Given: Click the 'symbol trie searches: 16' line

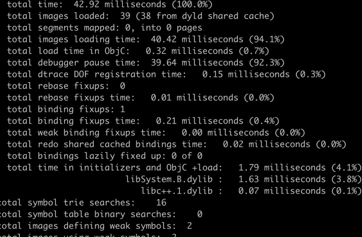Looking at the screenshot, I should (x=83, y=203).
